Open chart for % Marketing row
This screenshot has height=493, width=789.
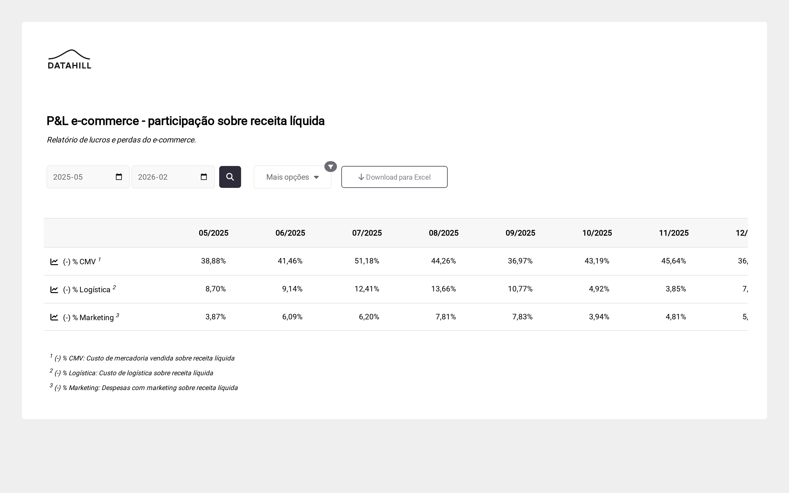pos(54,317)
